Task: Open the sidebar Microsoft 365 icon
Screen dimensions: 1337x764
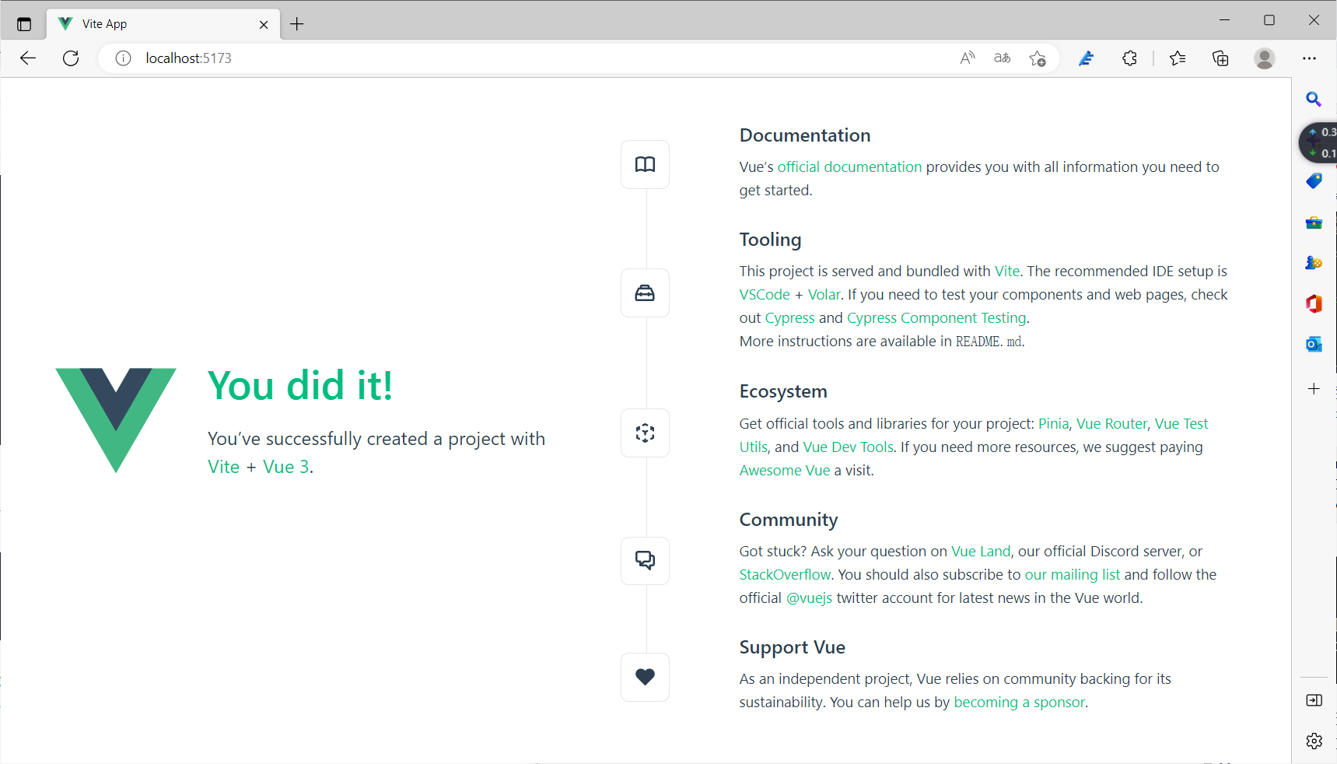Action: click(1314, 303)
